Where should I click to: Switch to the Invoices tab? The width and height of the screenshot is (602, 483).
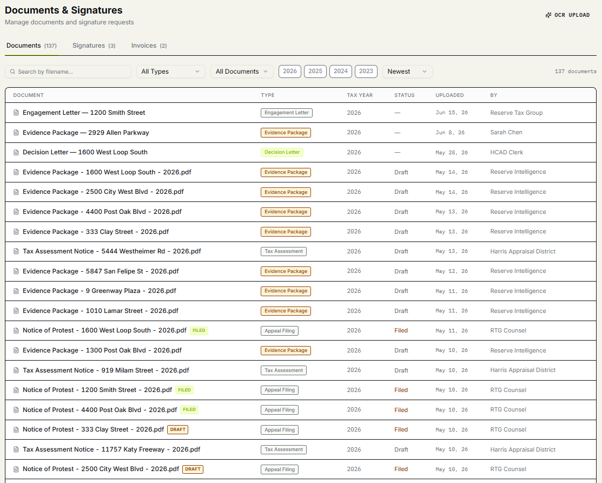click(x=149, y=45)
